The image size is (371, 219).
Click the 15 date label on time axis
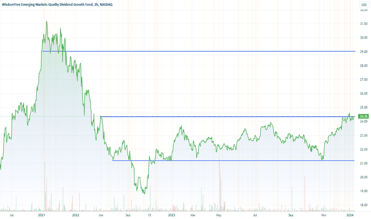(x=149, y=215)
